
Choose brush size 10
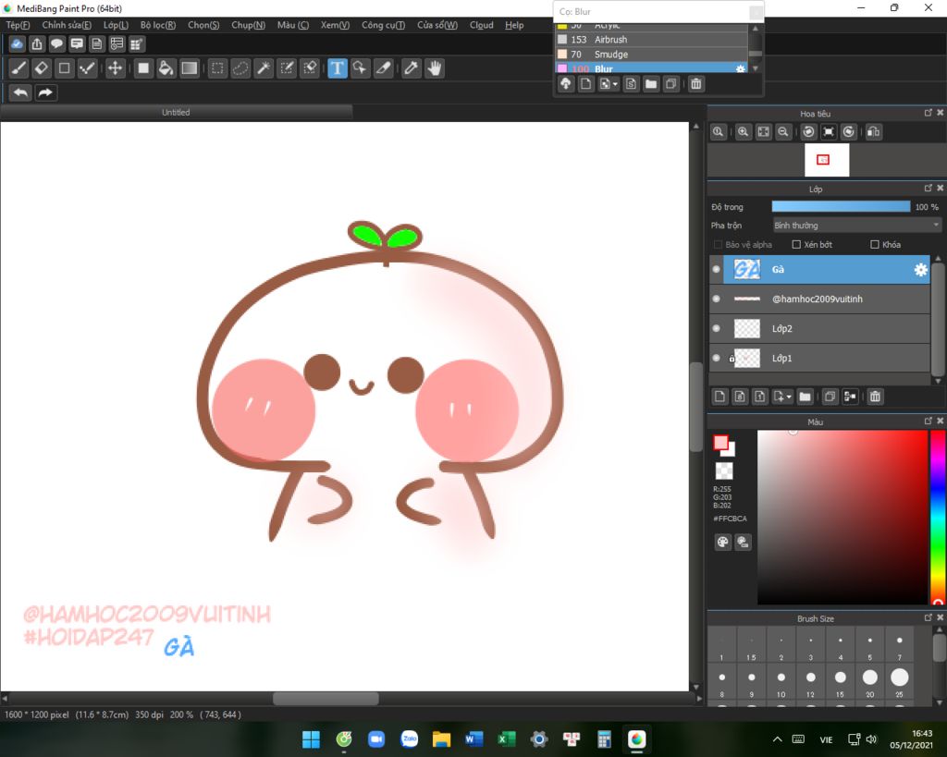[x=781, y=682]
